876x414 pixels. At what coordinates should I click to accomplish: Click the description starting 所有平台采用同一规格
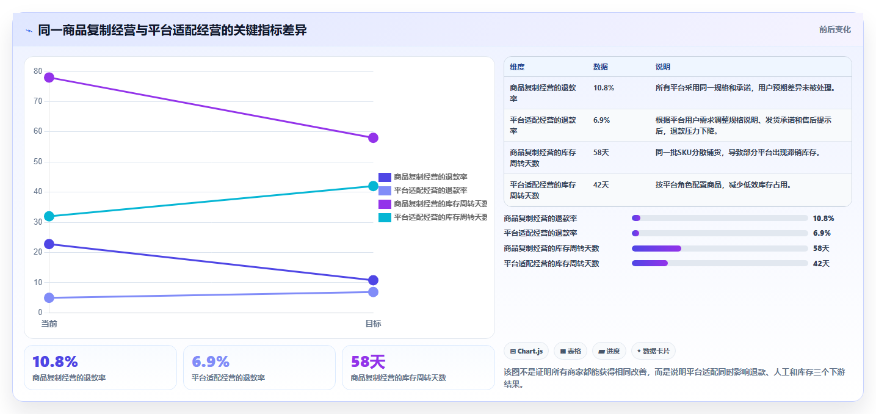[745, 88]
